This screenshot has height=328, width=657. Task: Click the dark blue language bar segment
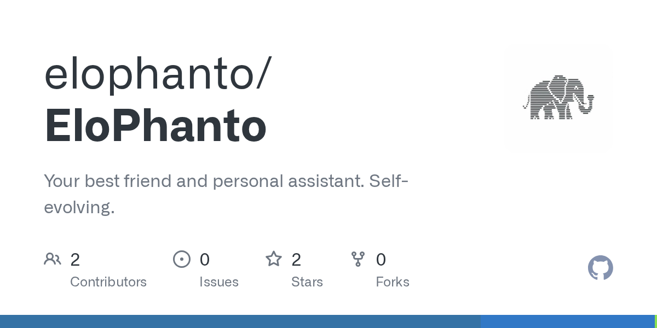point(240,321)
